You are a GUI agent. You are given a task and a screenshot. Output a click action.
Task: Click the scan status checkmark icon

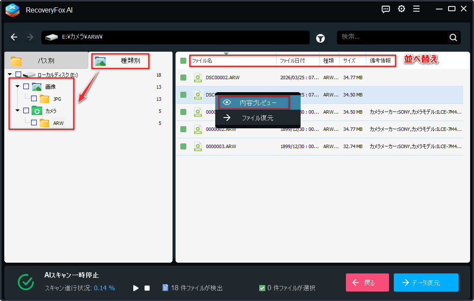(26, 282)
